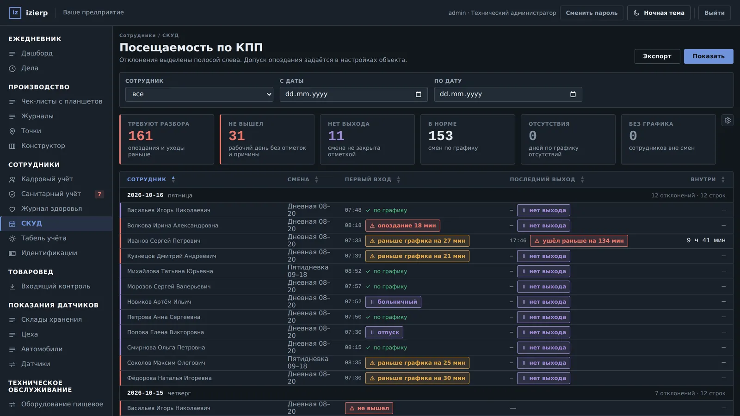740x416 pixels.
Task: Click the Табель учёта sun icon
Action: point(12,239)
